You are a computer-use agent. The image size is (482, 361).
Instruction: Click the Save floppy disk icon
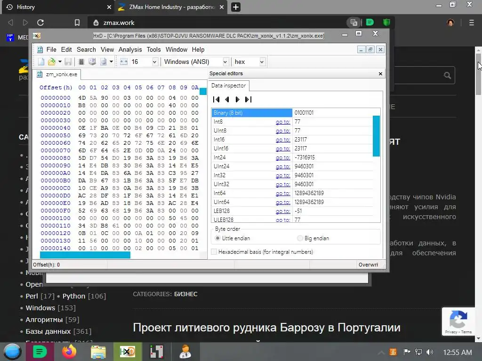point(68,62)
